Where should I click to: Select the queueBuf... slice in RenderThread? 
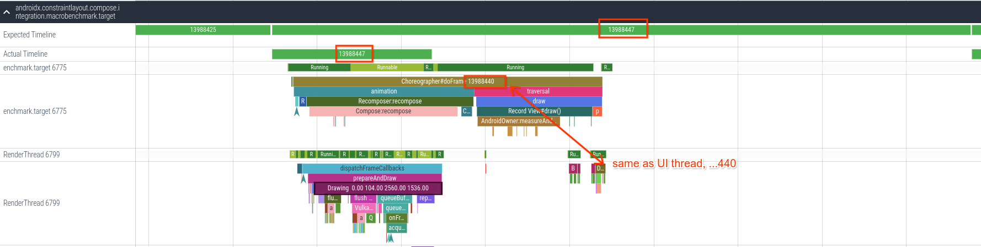tap(394, 198)
